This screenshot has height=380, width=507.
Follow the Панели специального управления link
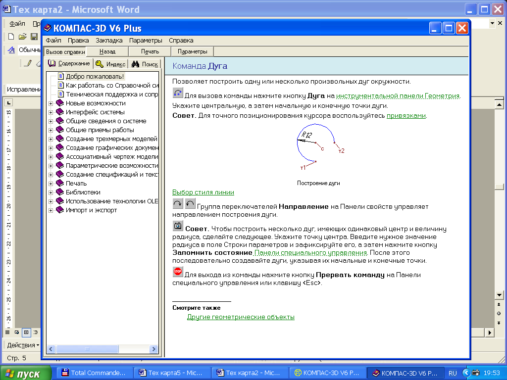point(311,252)
